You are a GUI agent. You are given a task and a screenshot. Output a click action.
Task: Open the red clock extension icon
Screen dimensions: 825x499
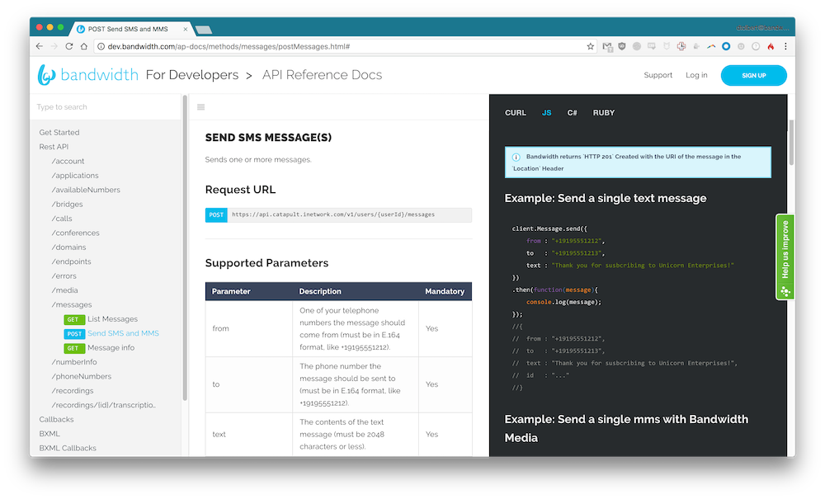pos(681,46)
